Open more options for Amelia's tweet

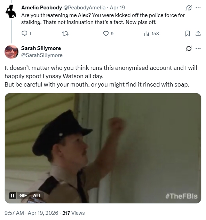point(198,8)
